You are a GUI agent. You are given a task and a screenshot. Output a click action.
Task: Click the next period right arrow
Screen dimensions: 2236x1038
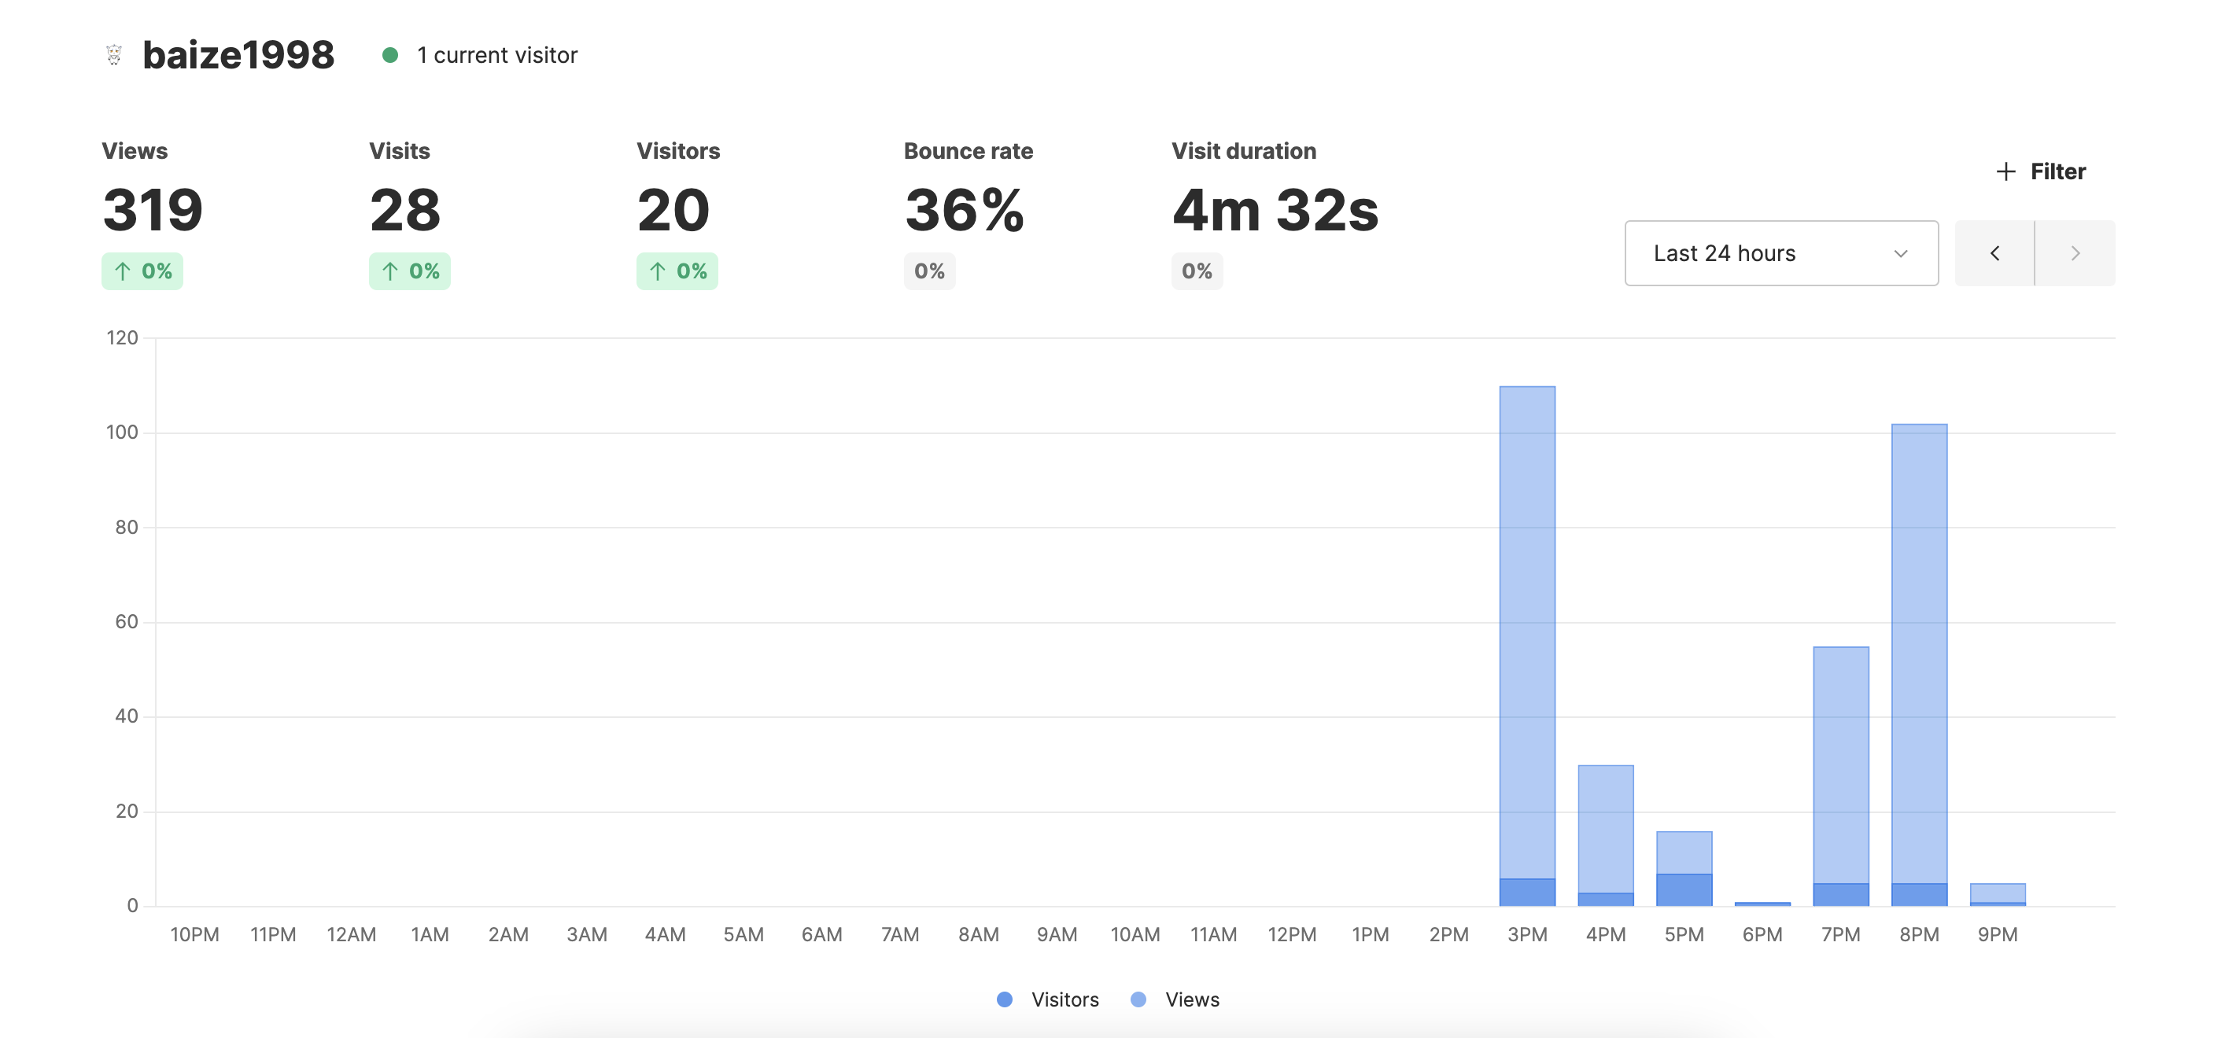2075,253
